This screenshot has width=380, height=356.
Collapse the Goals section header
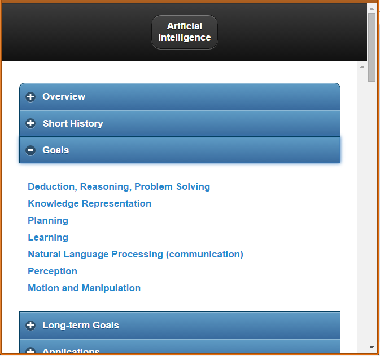point(180,150)
